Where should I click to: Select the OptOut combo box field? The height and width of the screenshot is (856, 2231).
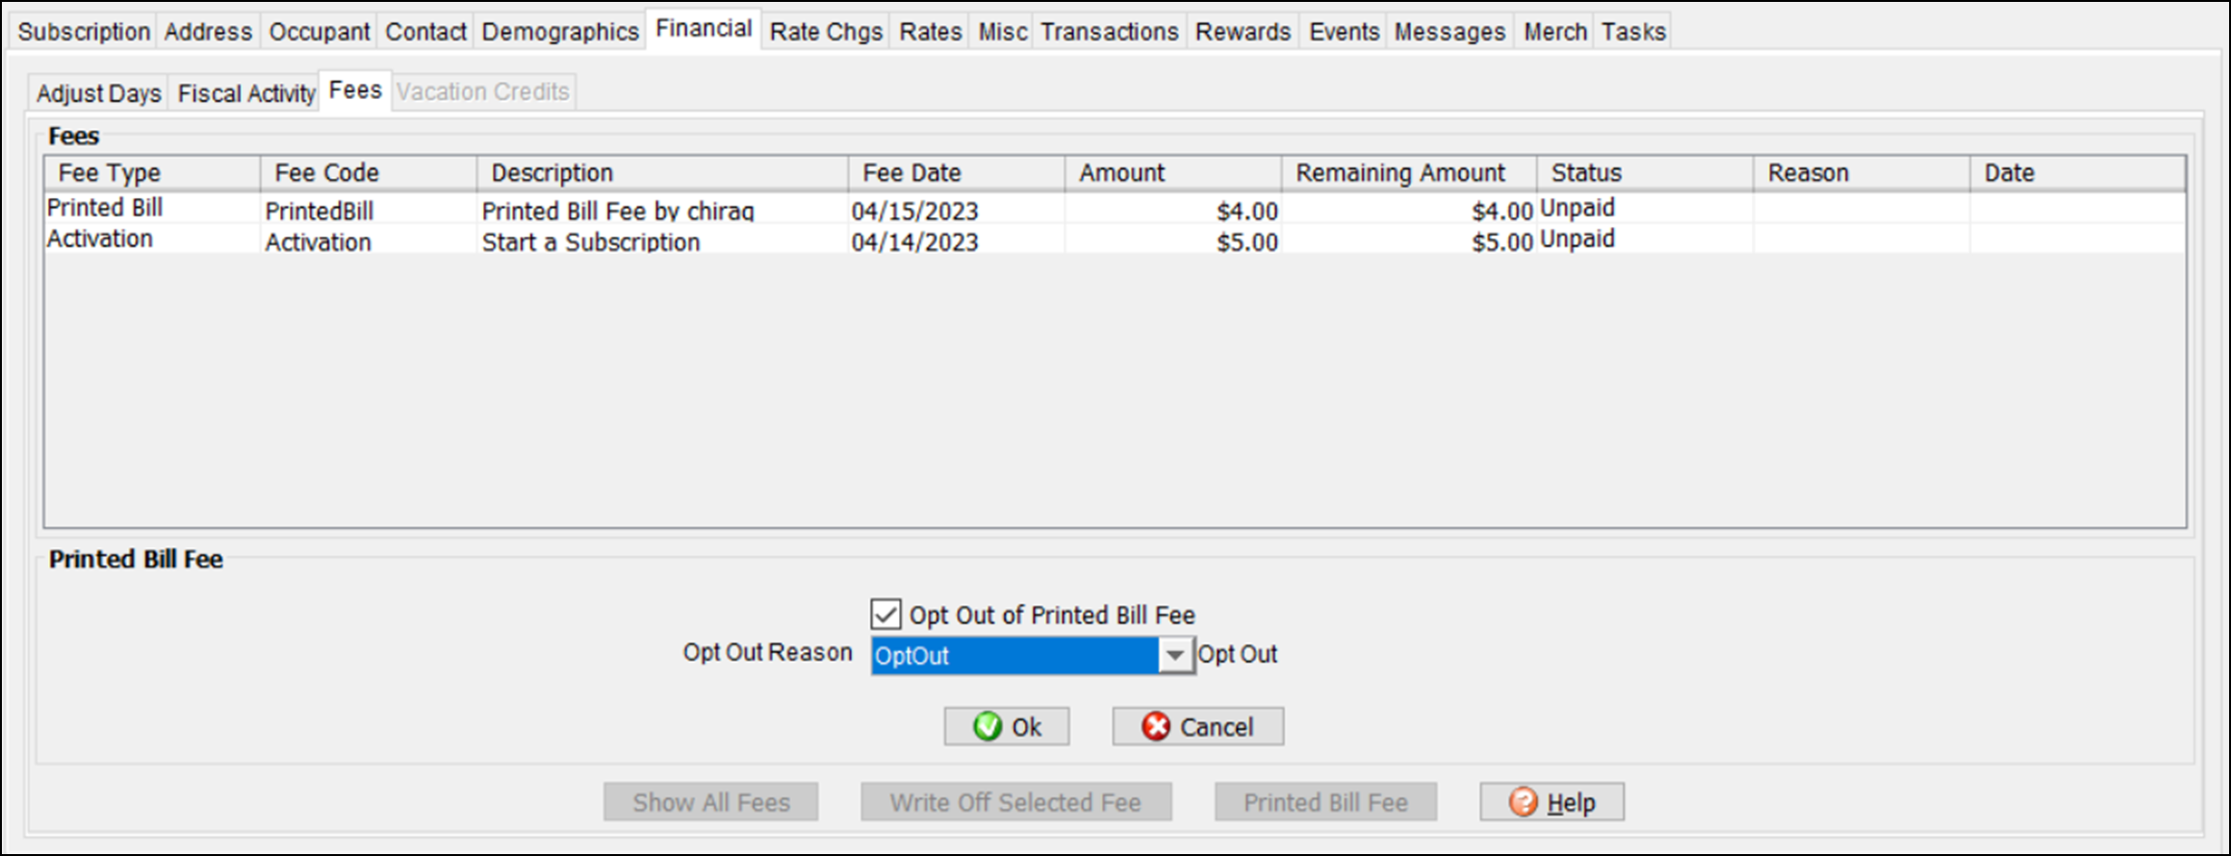click(1014, 656)
